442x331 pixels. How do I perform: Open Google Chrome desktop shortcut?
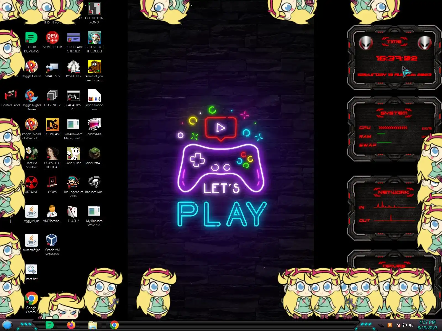click(31, 303)
